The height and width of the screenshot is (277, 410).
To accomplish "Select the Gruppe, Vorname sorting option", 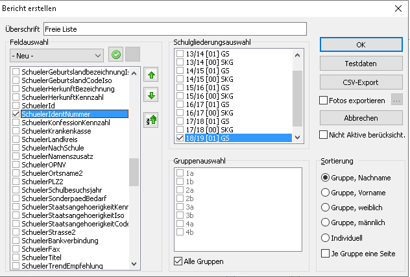I will click(x=325, y=192).
